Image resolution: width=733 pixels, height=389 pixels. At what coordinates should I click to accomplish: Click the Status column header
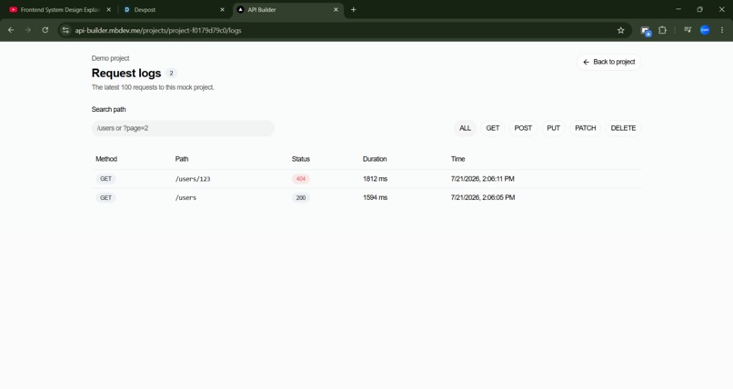click(x=301, y=159)
